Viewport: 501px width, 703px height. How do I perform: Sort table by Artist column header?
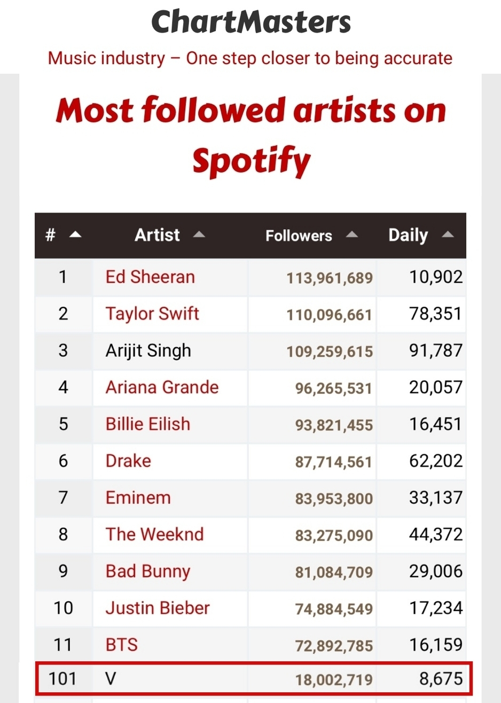pos(157,235)
